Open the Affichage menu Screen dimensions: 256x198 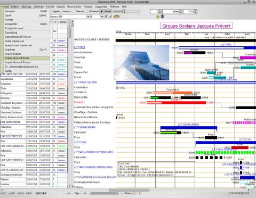click(x=26, y=6)
